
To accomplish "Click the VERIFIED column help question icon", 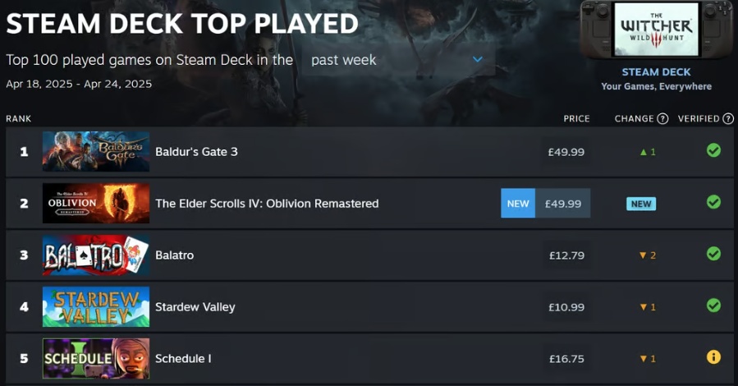I will [727, 118].
